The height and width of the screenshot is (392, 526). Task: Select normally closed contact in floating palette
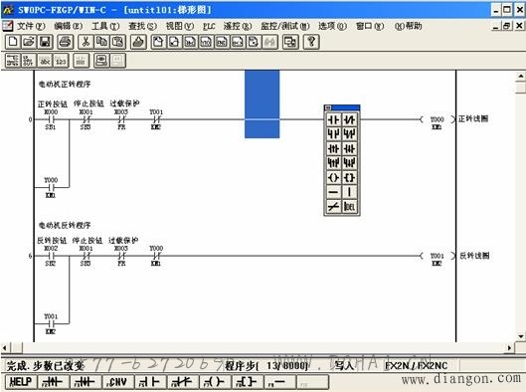coord(349,119)
